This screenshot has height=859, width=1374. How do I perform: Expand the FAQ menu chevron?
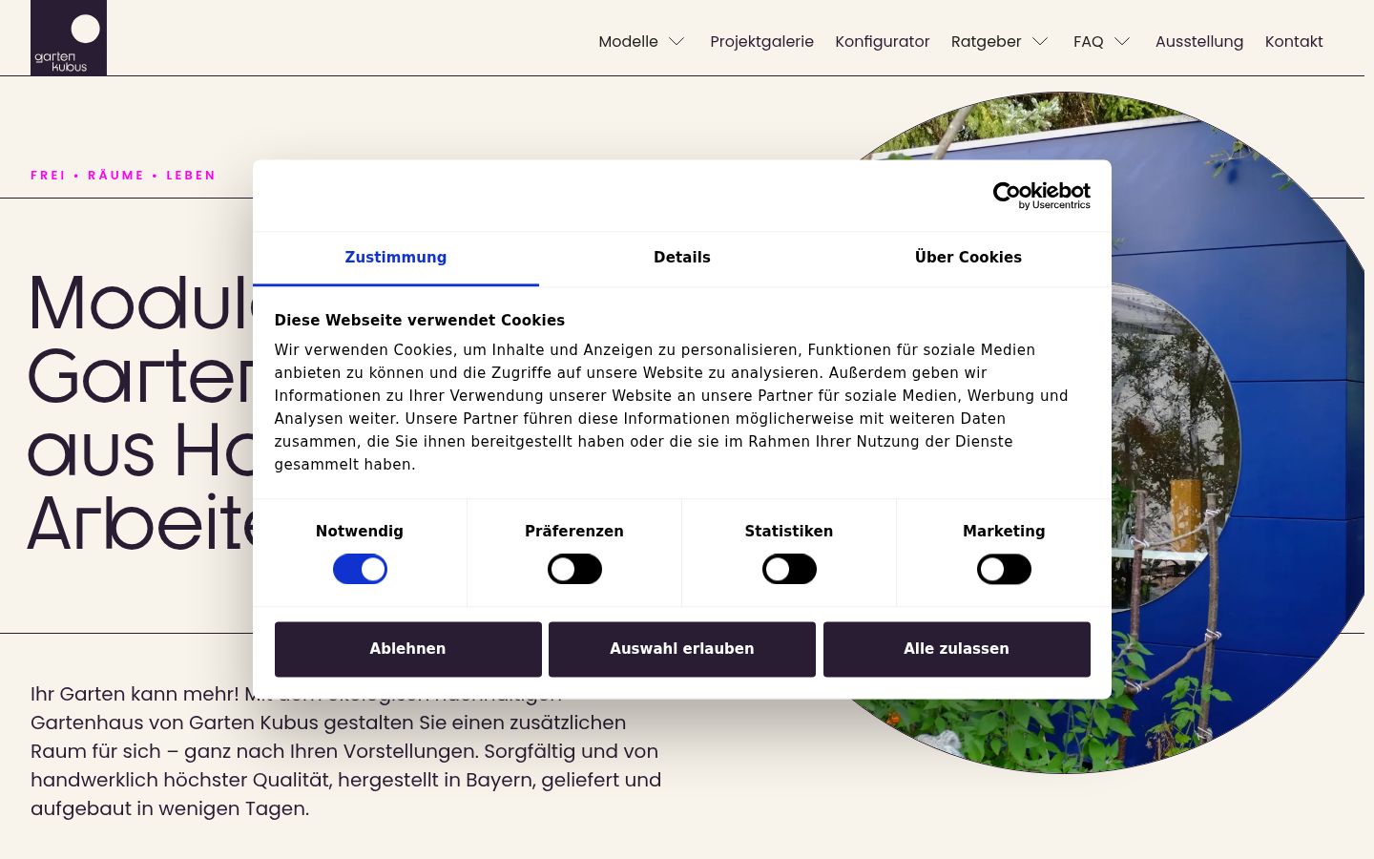[x=1122, y=42]
